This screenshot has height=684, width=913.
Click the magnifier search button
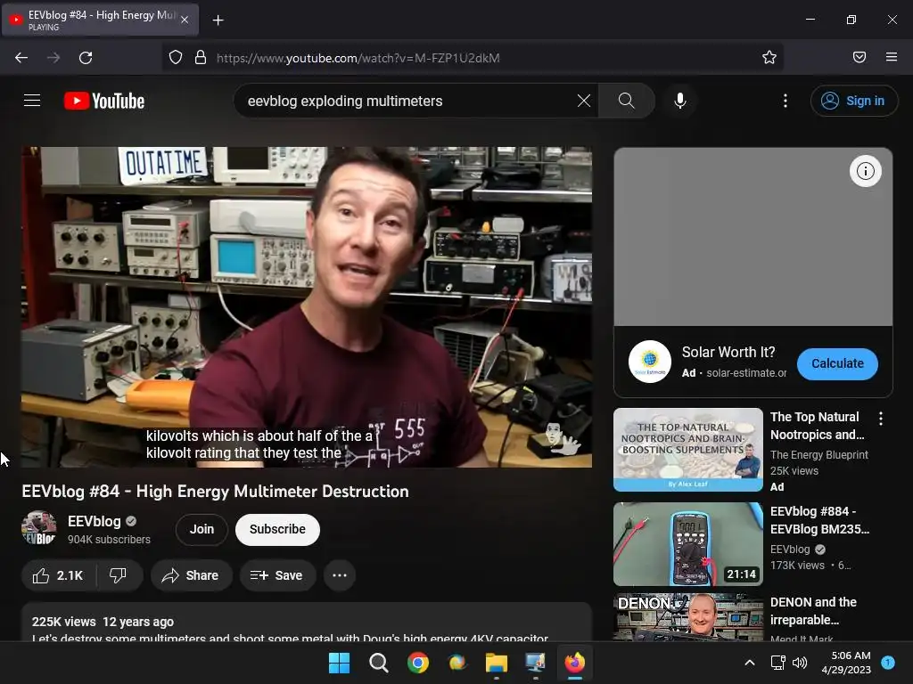pyautogui.click(x=627, y=101)
